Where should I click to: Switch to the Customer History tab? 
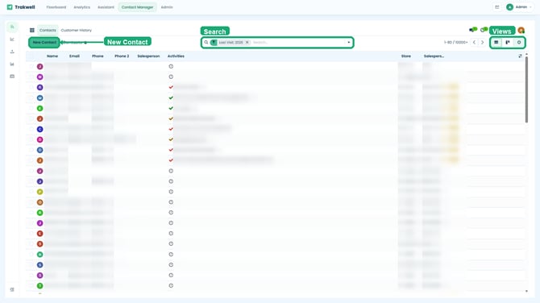coord(76,31)
